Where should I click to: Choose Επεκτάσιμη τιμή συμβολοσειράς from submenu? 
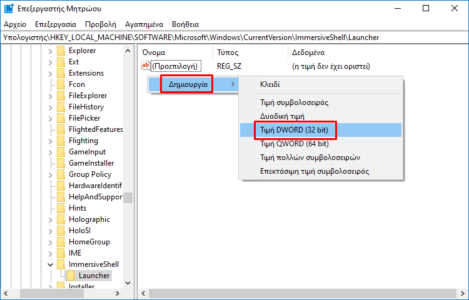tap(321, 171)
